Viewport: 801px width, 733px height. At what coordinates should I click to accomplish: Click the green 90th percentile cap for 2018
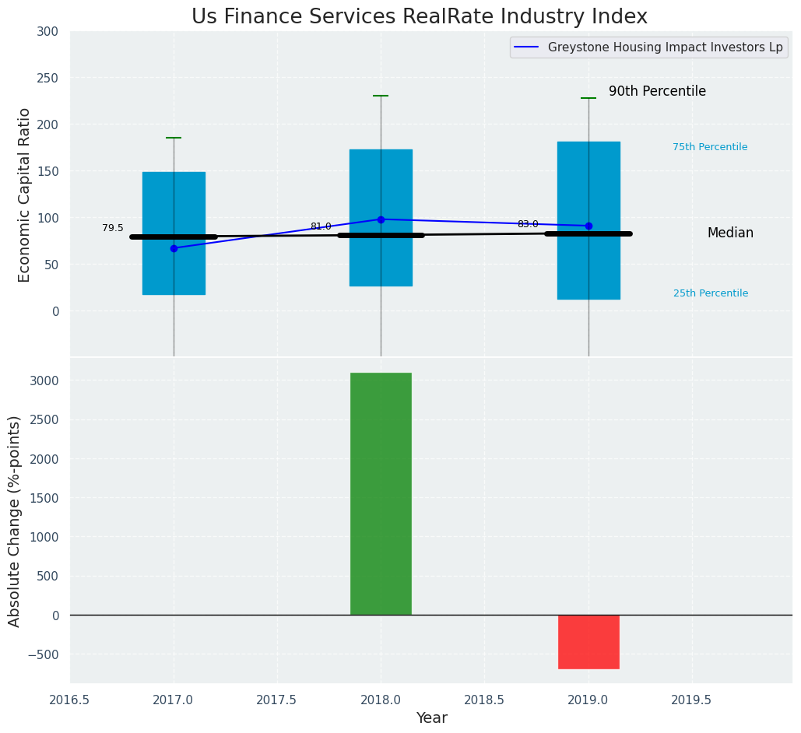click(381, 96)
